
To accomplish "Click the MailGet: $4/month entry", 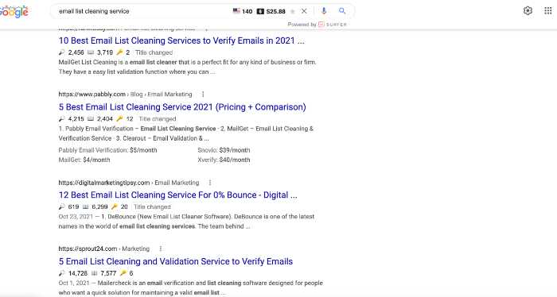I will (x=84, y=160).
